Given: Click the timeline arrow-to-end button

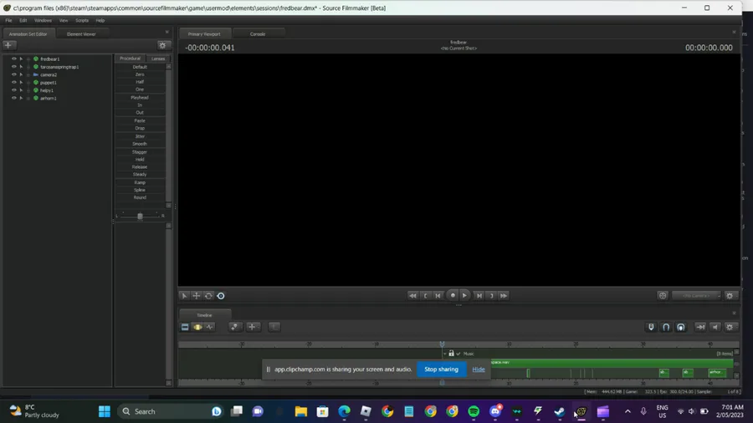Looking at the screenshot, I should pyautogui.click(x=700, y=327).
